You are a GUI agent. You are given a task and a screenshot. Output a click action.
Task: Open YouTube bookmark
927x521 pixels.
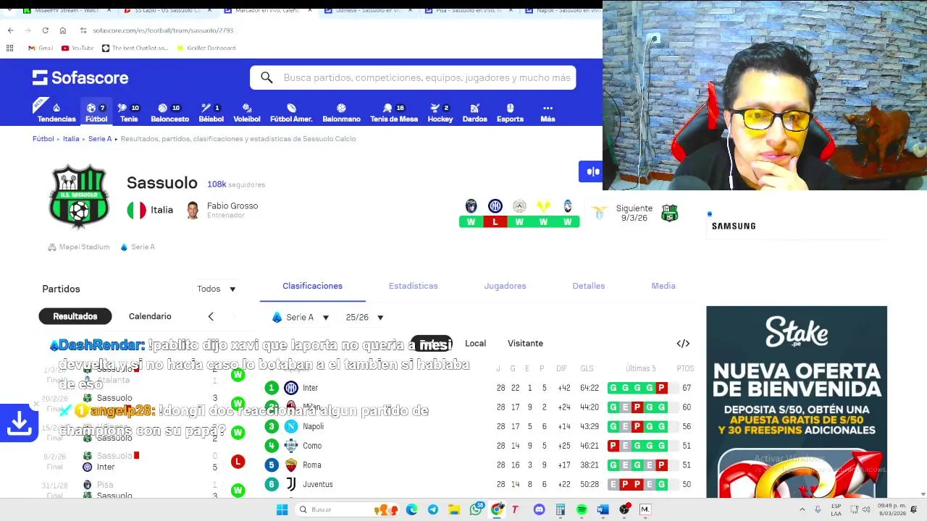point(77,48)
